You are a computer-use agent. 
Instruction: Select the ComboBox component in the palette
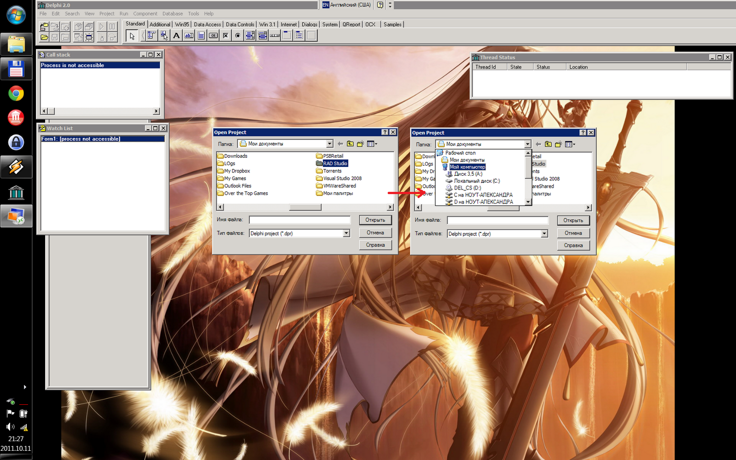pos(263,35)
